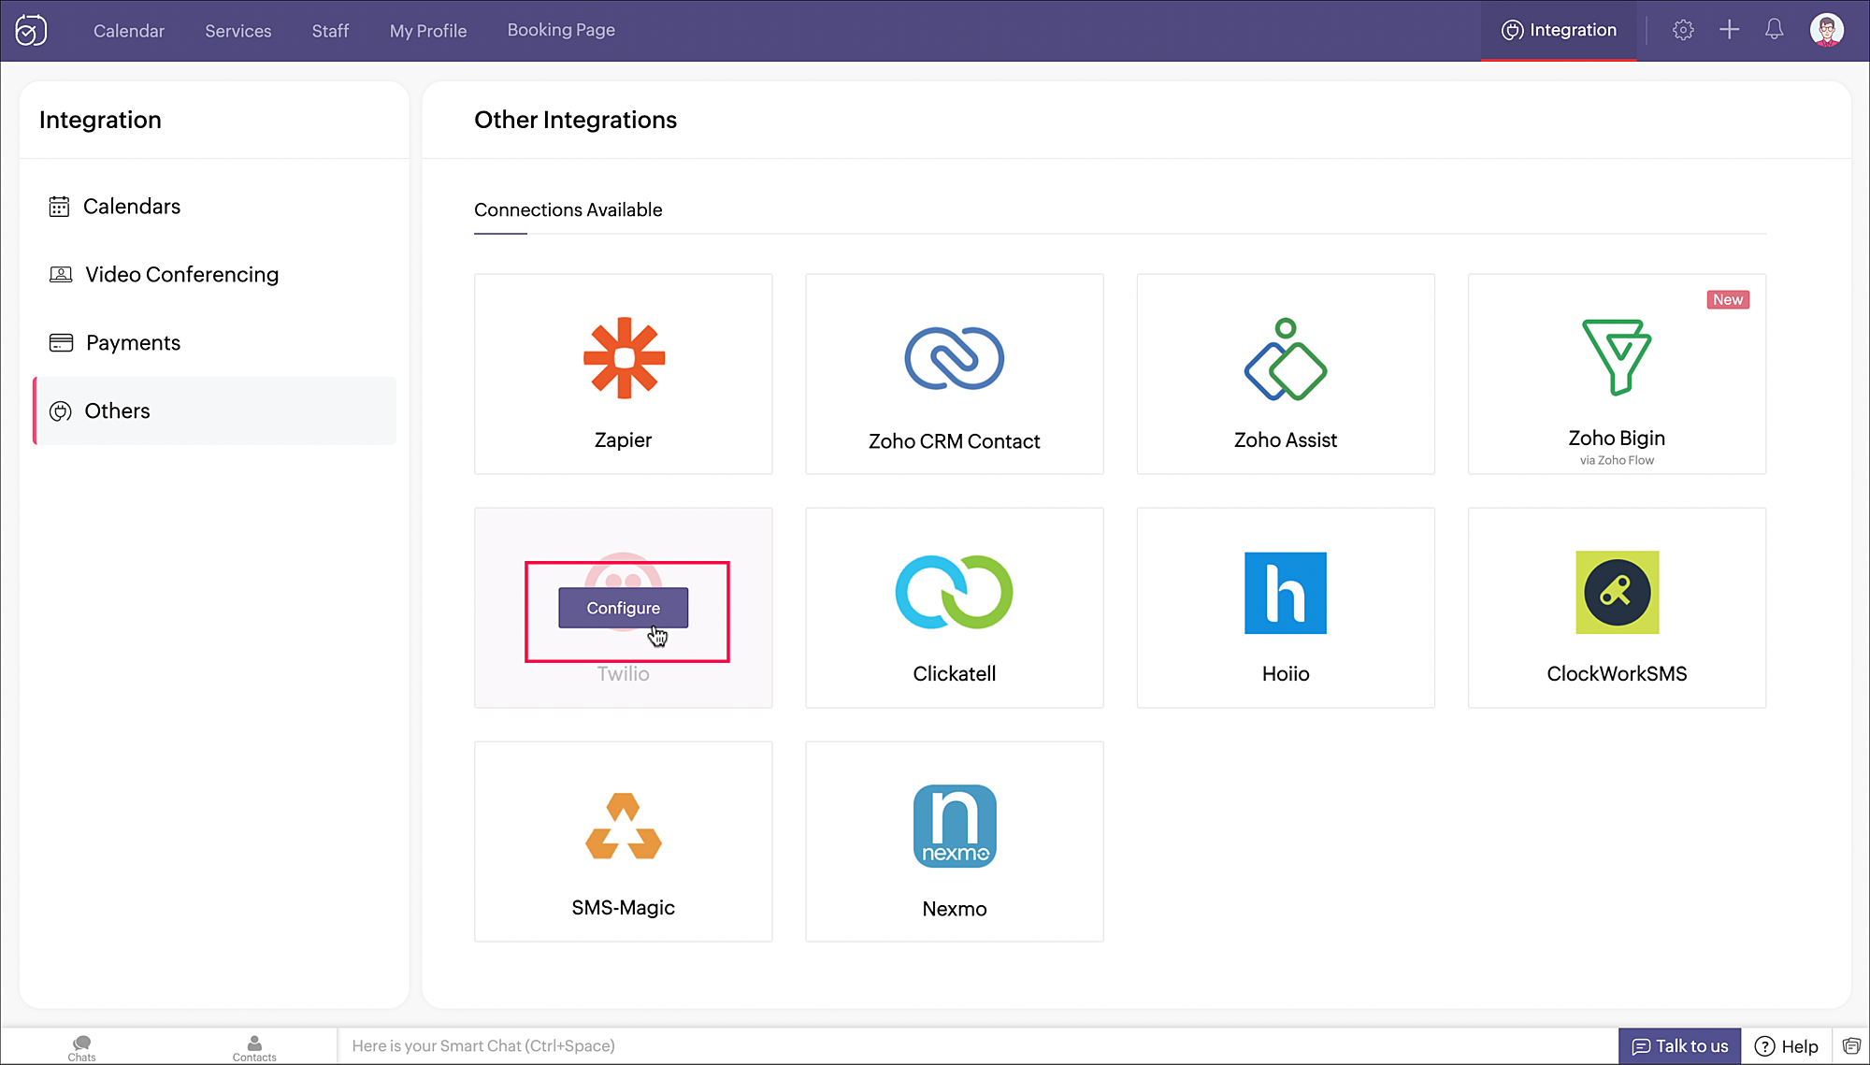
Task: Click the Zapier card label
Action: (x=624, y=440)
